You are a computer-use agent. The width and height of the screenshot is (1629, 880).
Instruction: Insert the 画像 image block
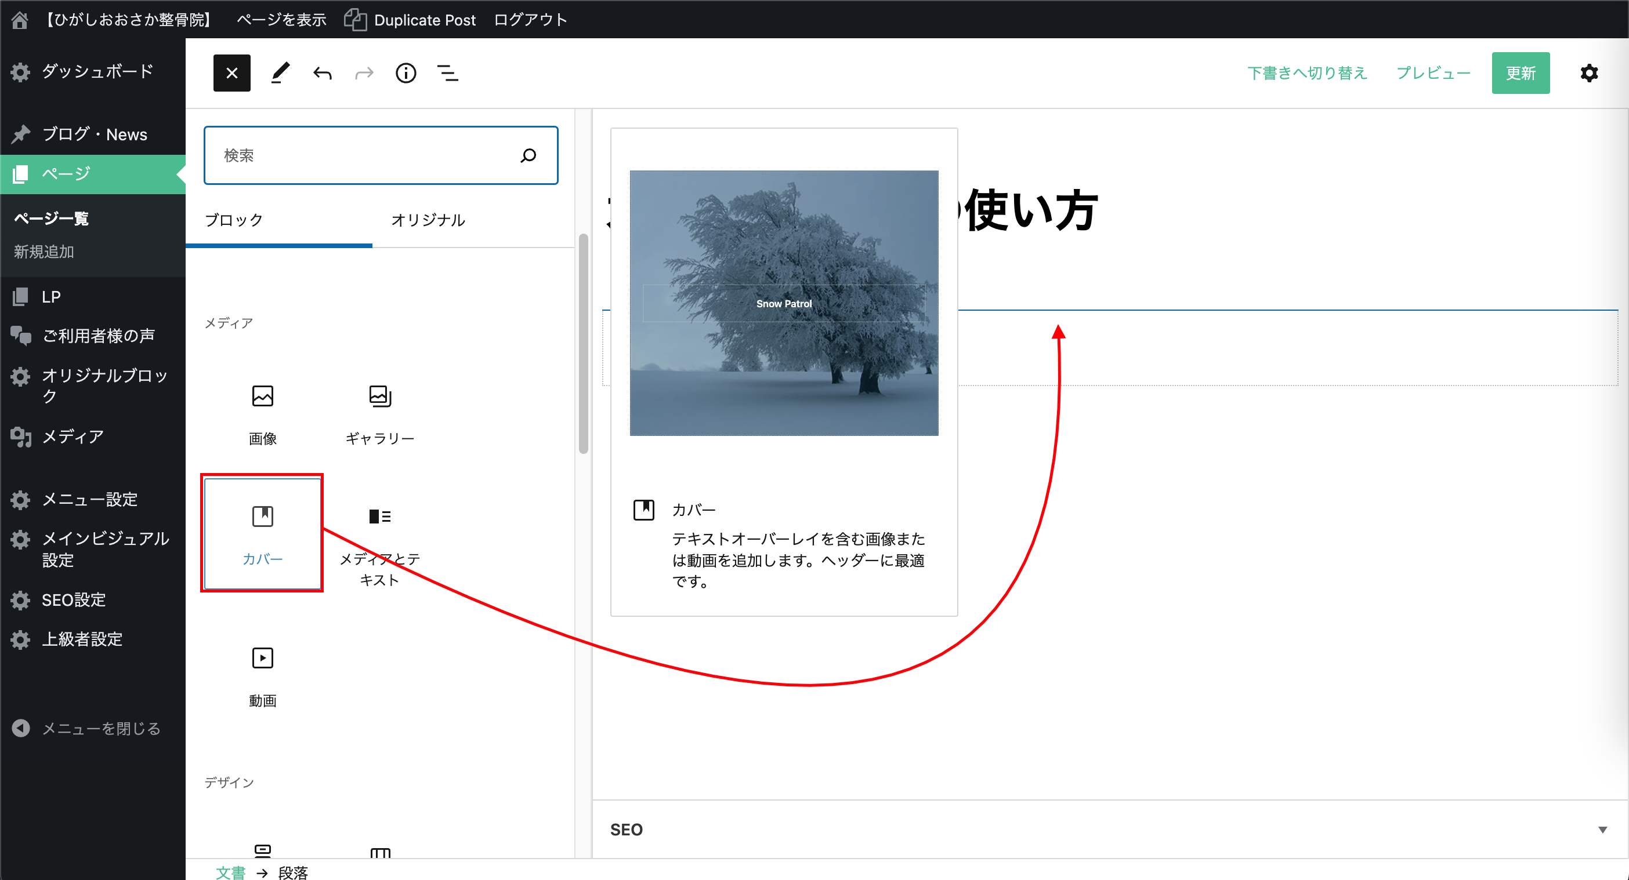click(262, 414)
